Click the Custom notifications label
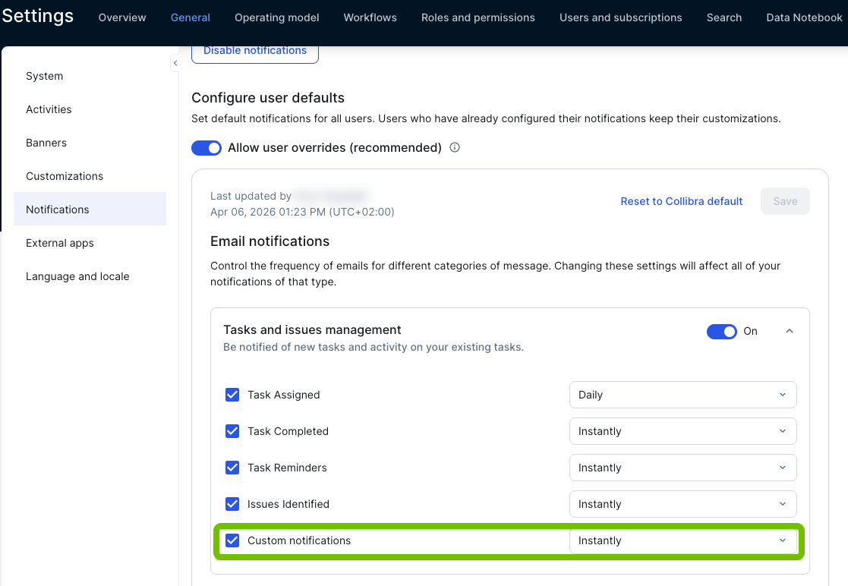This screenshot has height=586, width=848. pyautogui.click(x=299, y=540)
